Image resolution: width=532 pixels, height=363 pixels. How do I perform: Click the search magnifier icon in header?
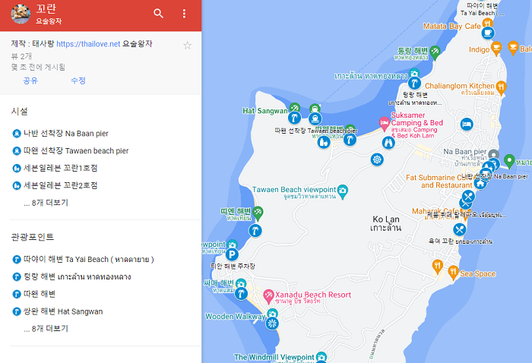pyautogui.click(x=158, y=14)
